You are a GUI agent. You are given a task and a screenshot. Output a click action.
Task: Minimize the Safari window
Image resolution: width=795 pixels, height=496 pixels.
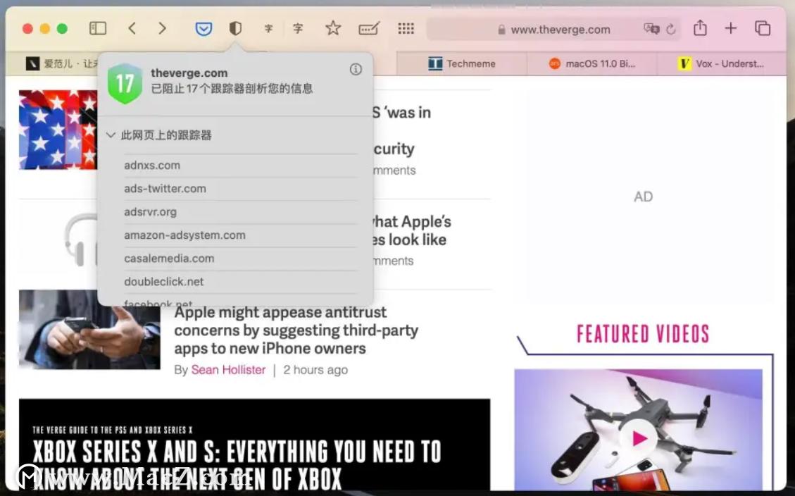tap(44, 28)
